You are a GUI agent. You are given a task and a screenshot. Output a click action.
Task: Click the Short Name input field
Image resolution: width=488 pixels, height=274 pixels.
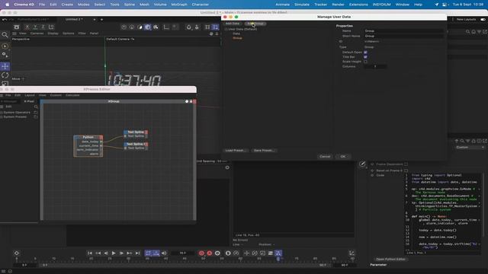pos(403,36)
